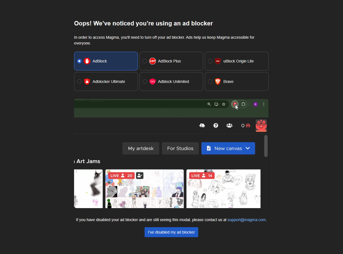This screenshot has height=254, width=343.
Task: Click the new canvas document icon
Action: (x=209, y=148)
